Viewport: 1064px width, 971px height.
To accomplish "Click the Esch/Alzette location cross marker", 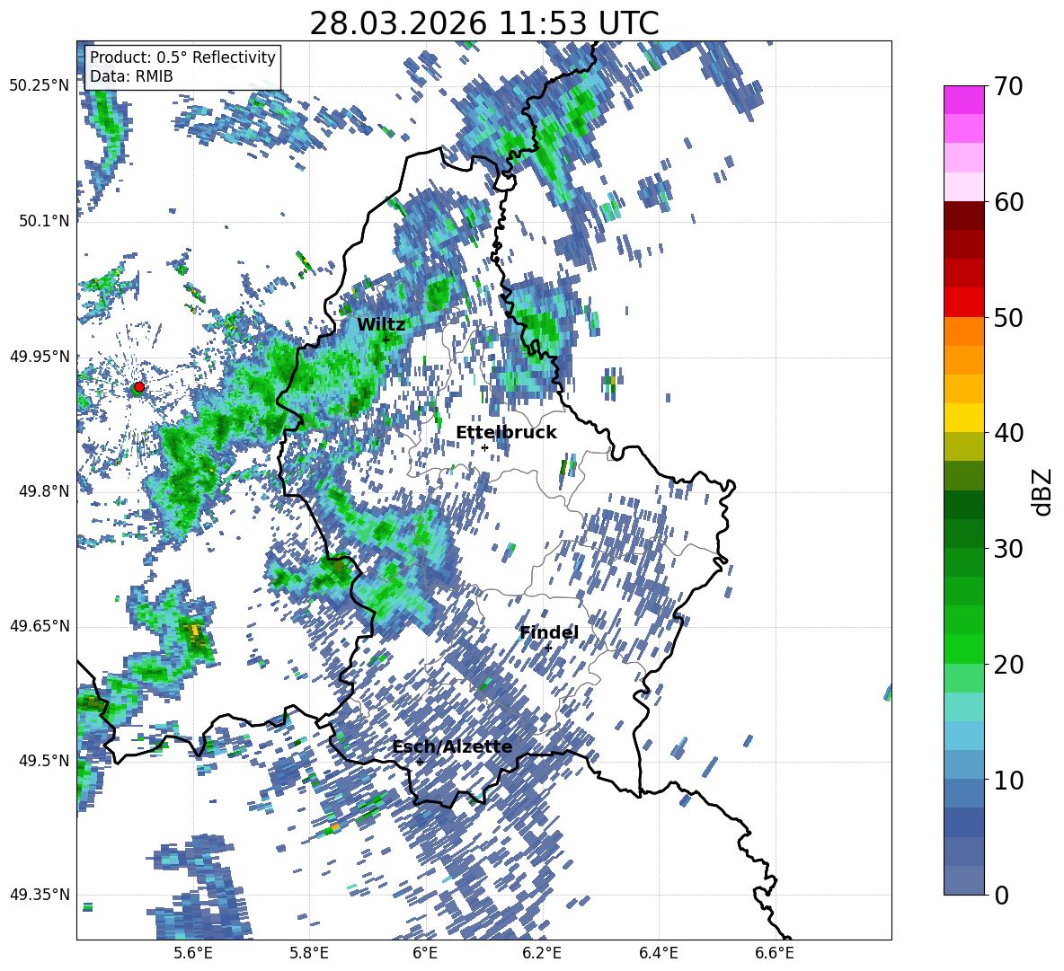I will 420,762.
